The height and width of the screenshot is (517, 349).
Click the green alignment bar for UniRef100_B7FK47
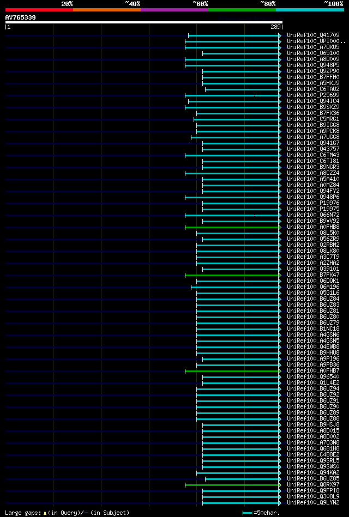233,275
